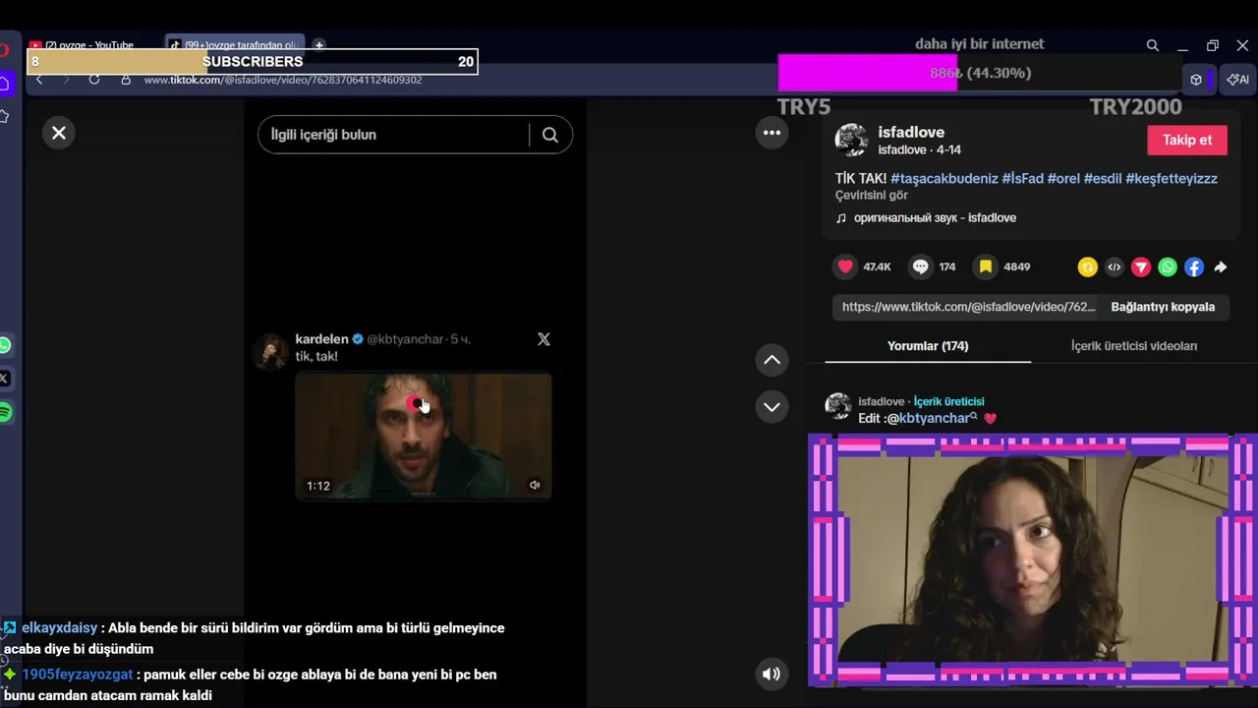Go to previous video with up chevron
The height and width of the screenshot is (708, 1258).
pyautogui.click(x=772, y=360)
